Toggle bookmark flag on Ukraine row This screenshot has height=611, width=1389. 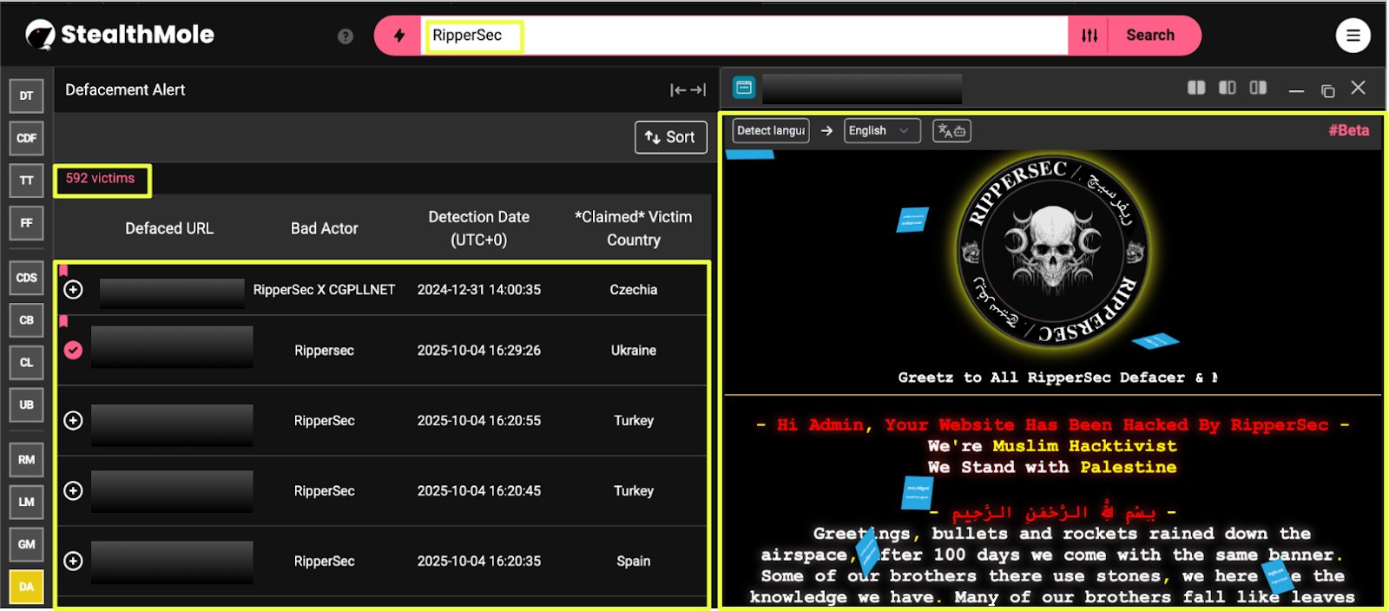(63, 322)
